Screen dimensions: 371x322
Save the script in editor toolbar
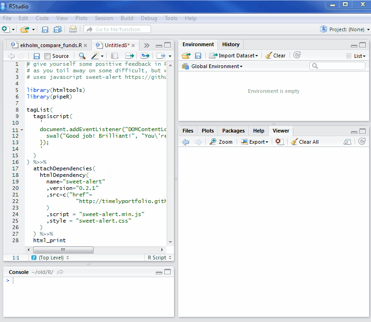point(36,56)
